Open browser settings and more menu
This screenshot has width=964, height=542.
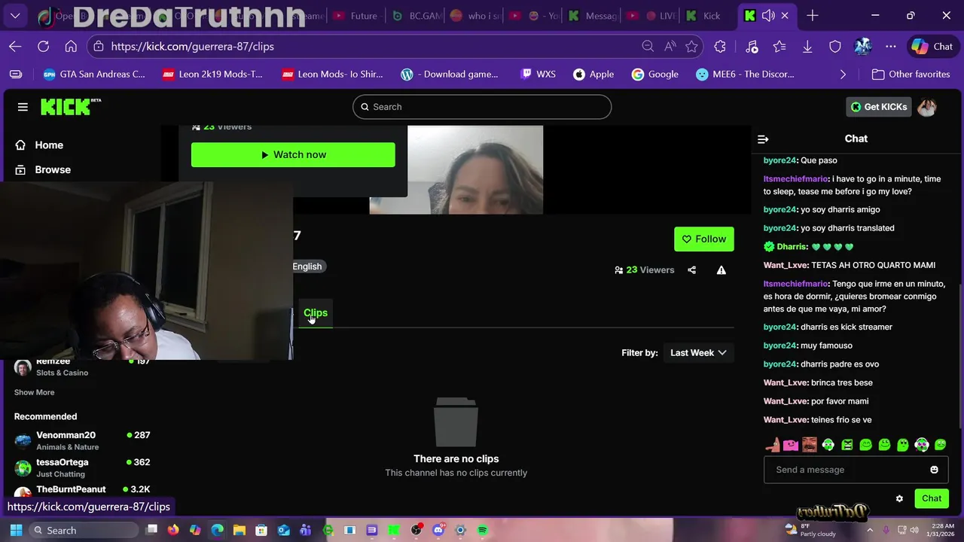(891, 47)
